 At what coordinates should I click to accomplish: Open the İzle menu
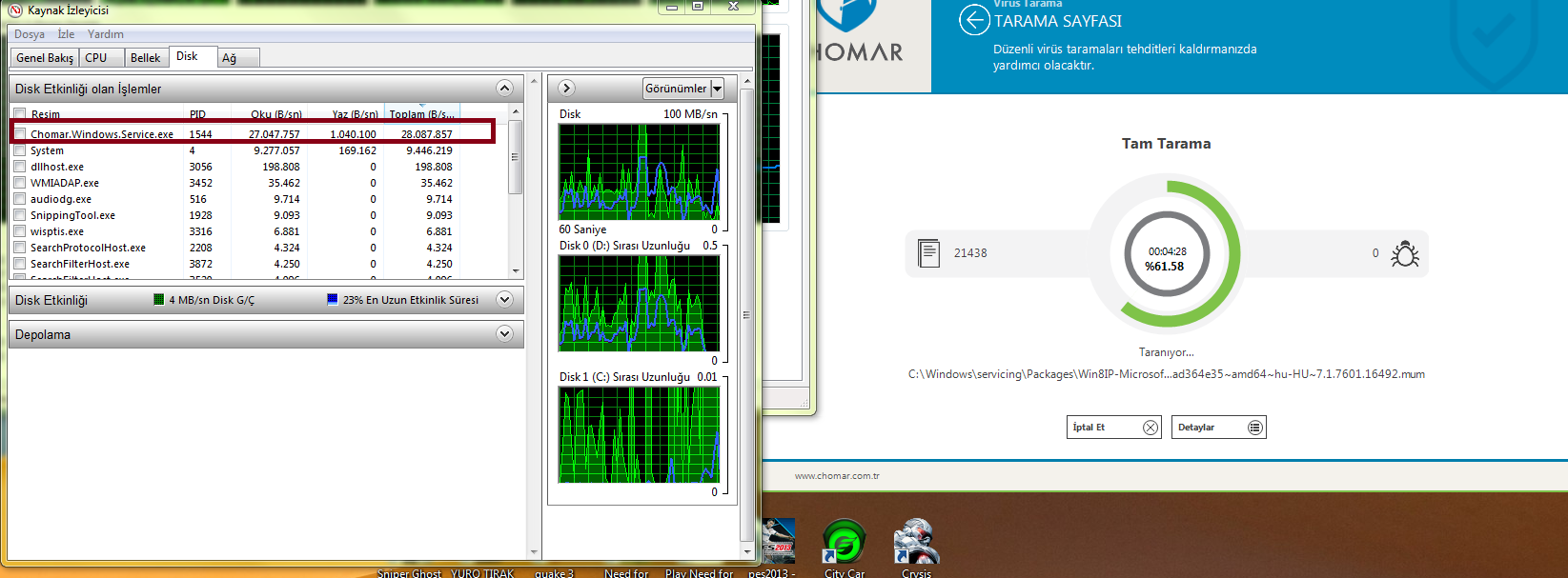point(66,34)
